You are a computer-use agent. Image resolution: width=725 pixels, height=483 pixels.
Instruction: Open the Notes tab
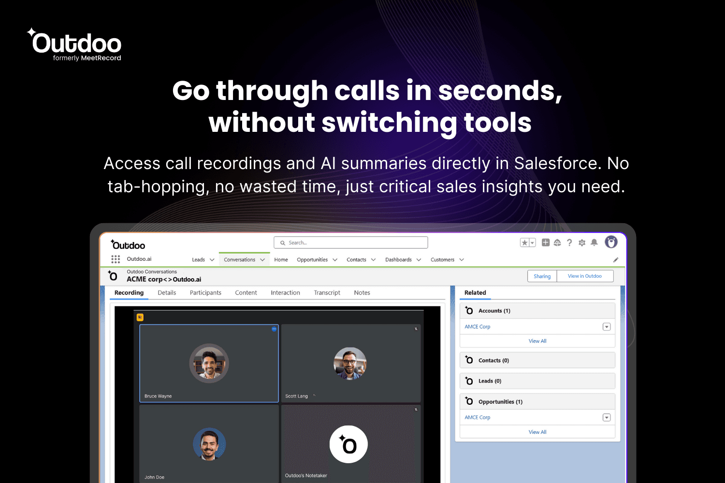click(362, 293)
